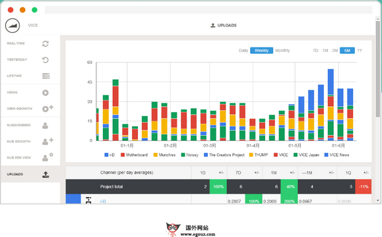The height and width of the screenshot is (237, 382).
Task: Switch to the Views sidebar item
Action: point(30,93)
